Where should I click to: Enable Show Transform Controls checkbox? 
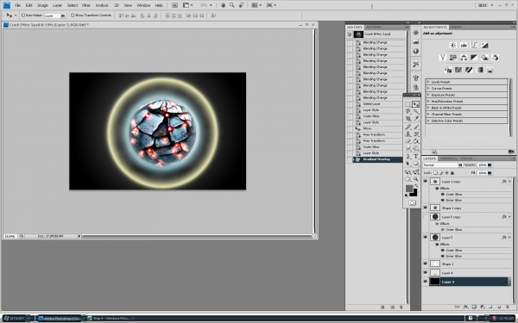pos(73,16)
